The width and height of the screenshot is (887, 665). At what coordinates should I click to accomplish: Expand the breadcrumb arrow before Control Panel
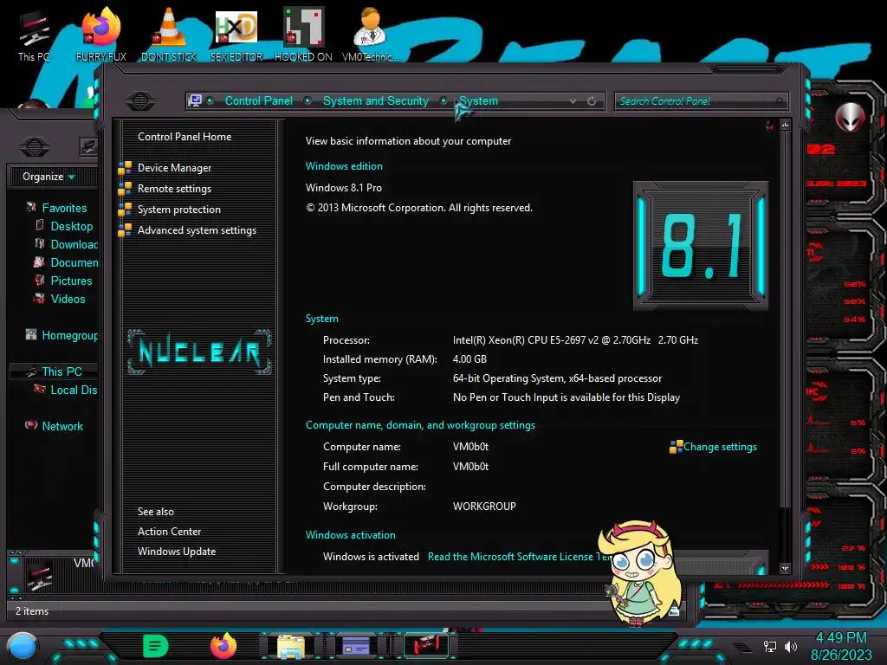click(210, 100)
